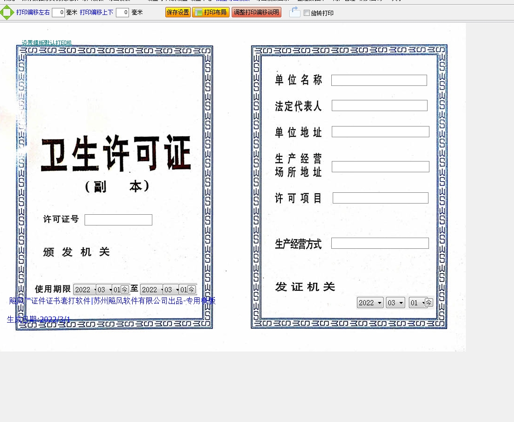Focus the 单位名称 input field

379,80
